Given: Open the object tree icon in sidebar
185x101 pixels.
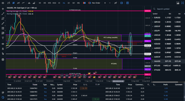Looking at the screenshot, I should (x=3, y=54).
